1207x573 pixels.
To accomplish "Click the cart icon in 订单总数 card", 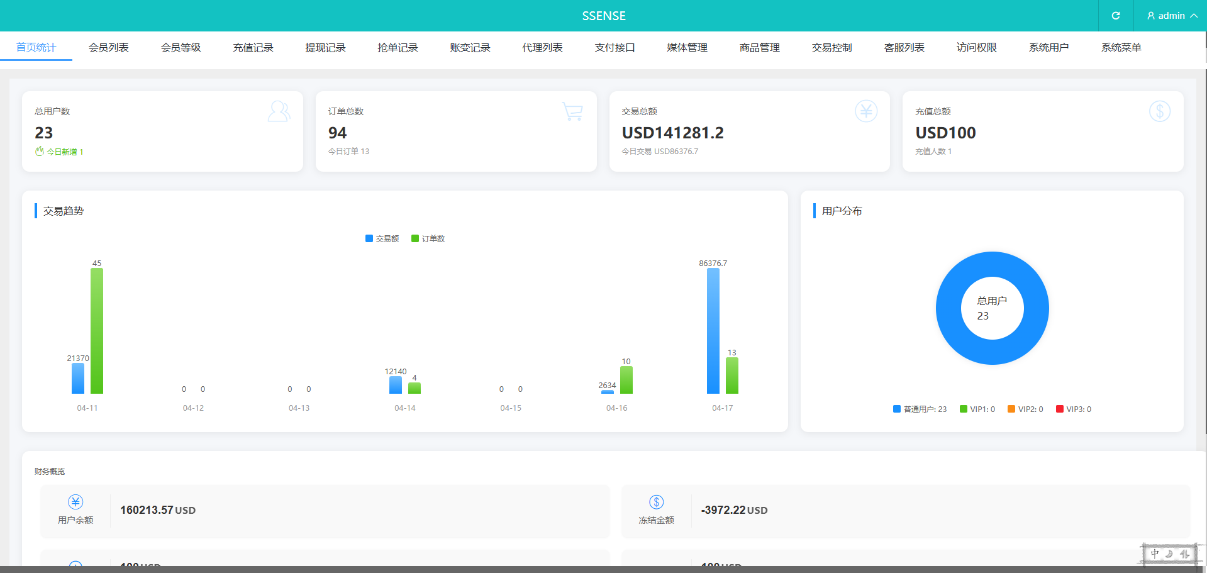I will (572, 111).
